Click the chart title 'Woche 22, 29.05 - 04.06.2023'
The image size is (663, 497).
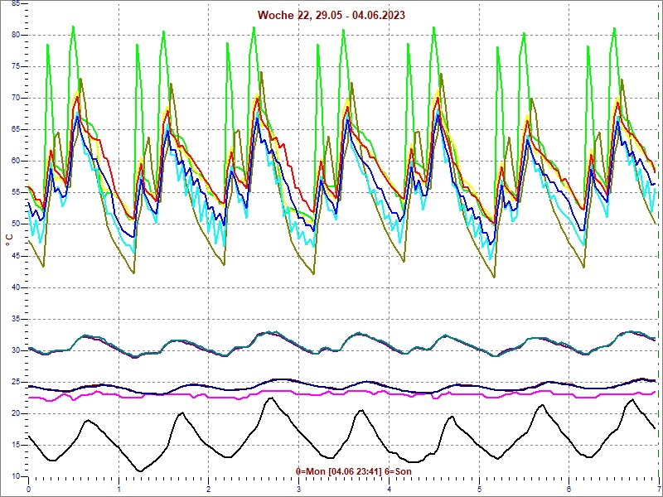pyautogui.click(x=331, y=15)
